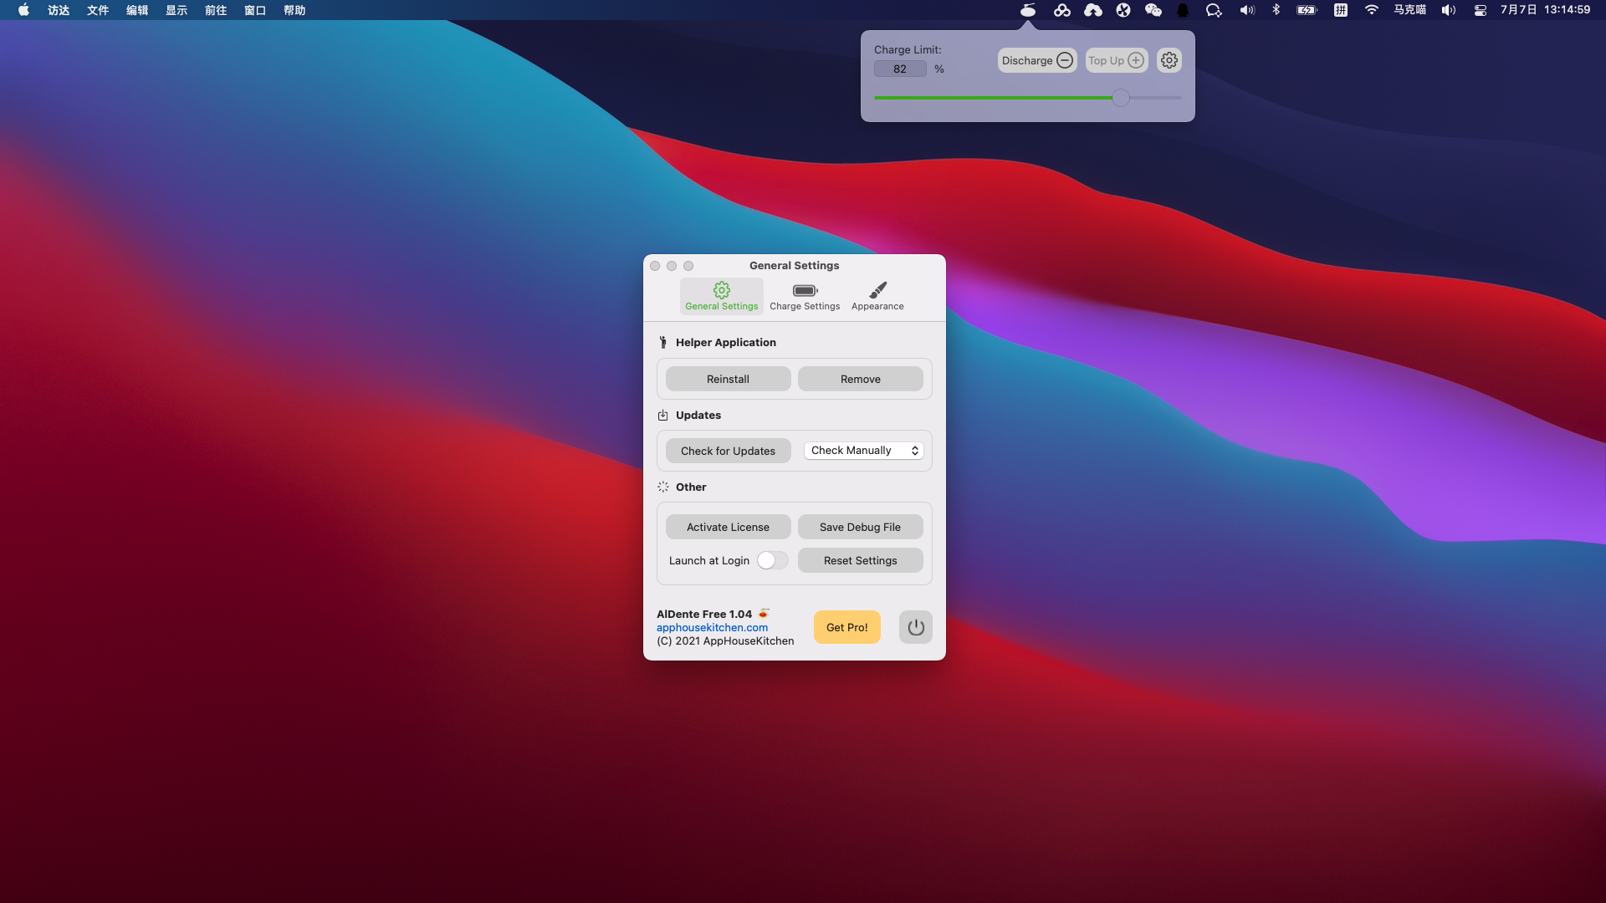Click the QQ penguin menu bar icon
Viewport: 1606px width, 903px height.
1183,10
